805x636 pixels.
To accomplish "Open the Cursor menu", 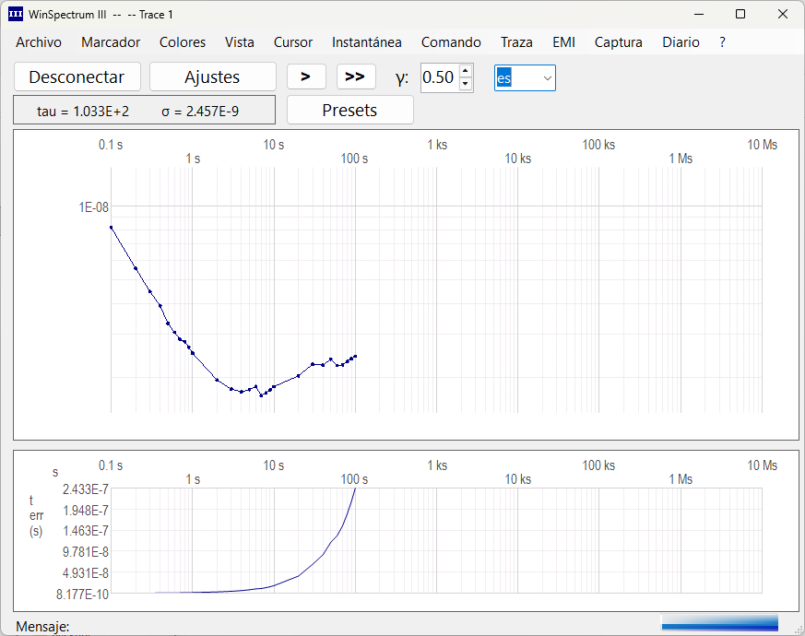I will pyautogui.click(x=293, y=42).
